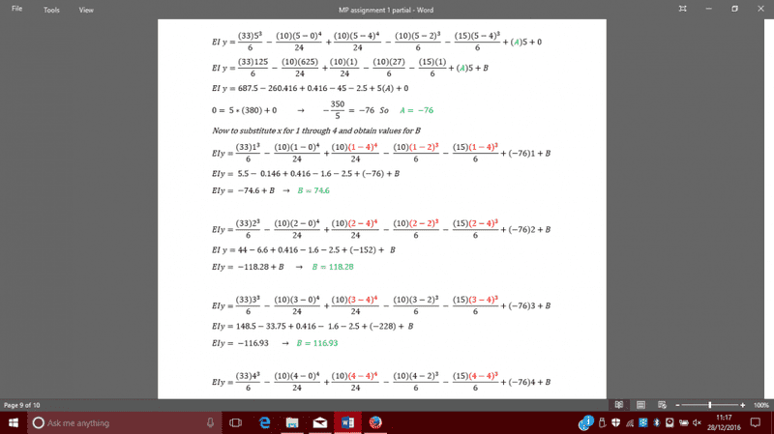This screenshot has height=434, width=774.
Task: Open Windows Defender from system tray
Action: point(615,422)
